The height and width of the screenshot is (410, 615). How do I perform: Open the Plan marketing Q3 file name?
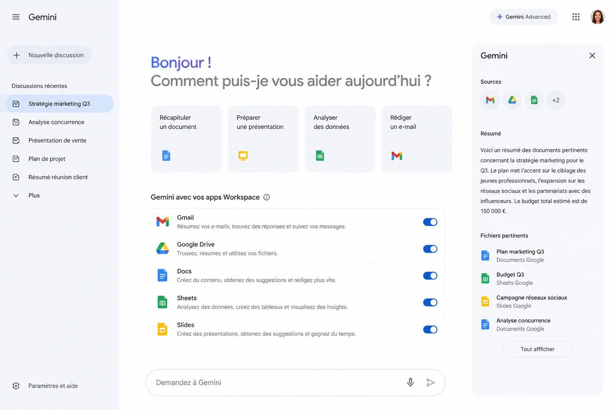click(520, 251)
